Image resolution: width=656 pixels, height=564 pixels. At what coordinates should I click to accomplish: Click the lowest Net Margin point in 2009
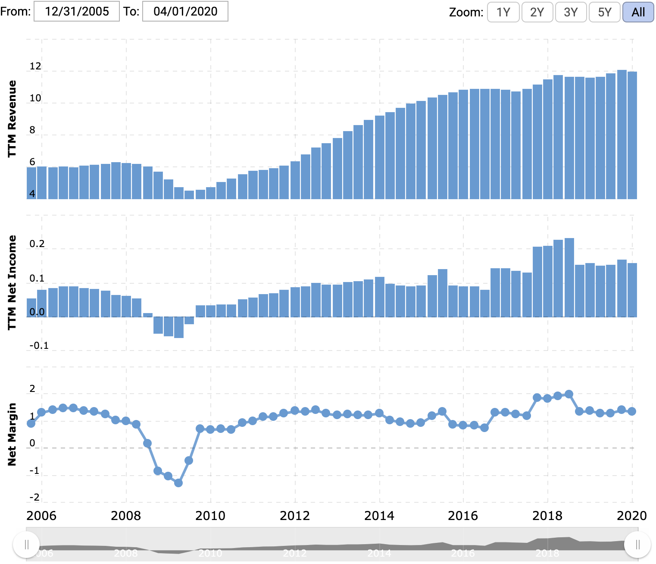pyautogui.click(x=178, y=483)
